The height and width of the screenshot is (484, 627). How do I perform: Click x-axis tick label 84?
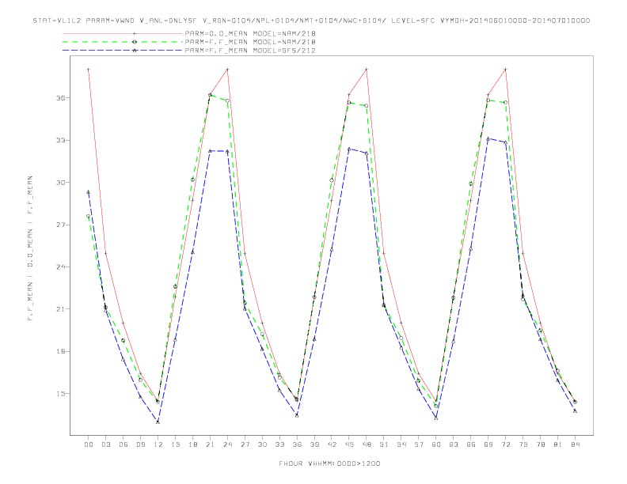[x=575, y=444]
